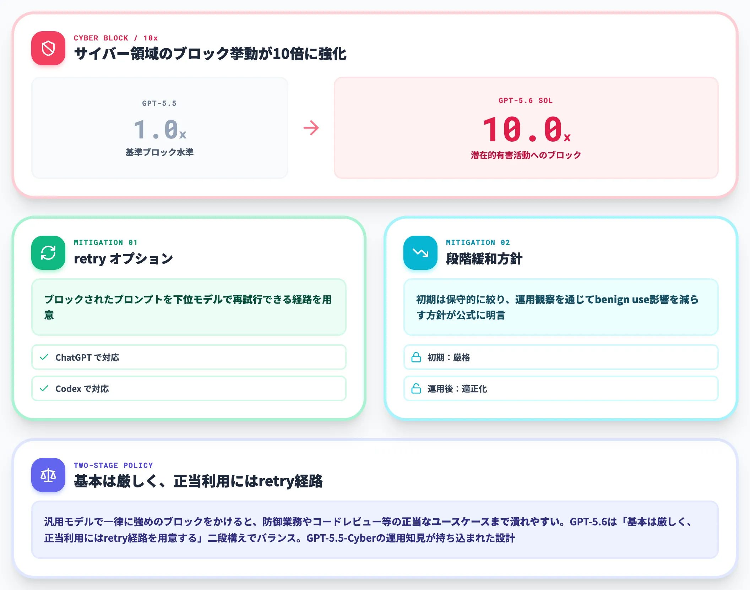Click the checkmark beside Codex で対応

tap(44, 388)
